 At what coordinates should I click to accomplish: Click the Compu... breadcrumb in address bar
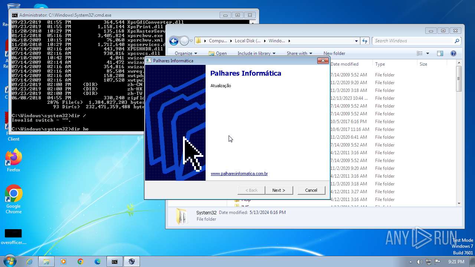(x=218, y=41)
